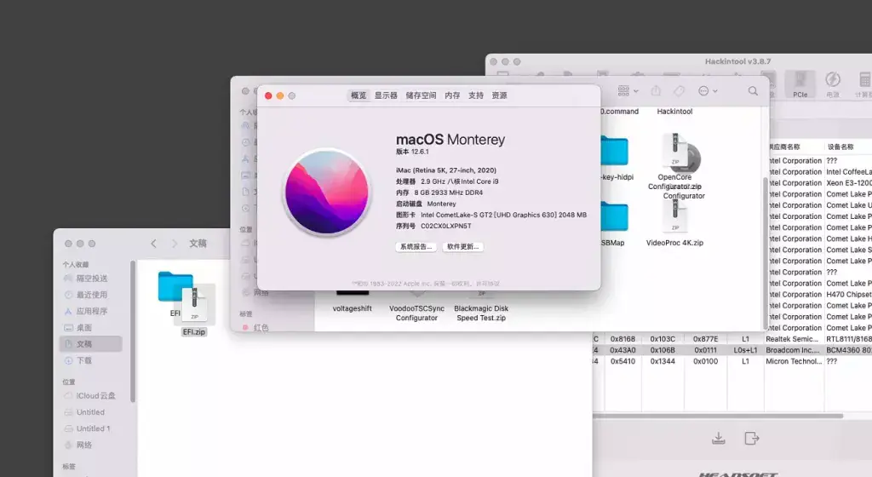Click Hackintool table horizontal scrollbar
This screenshot has width=872, height=477.
click(x=717, y=416)
